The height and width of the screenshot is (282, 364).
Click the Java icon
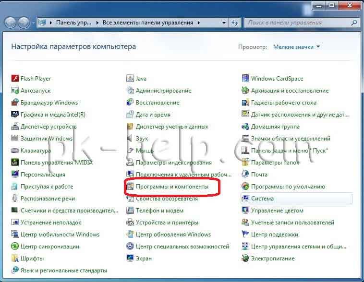130,78
